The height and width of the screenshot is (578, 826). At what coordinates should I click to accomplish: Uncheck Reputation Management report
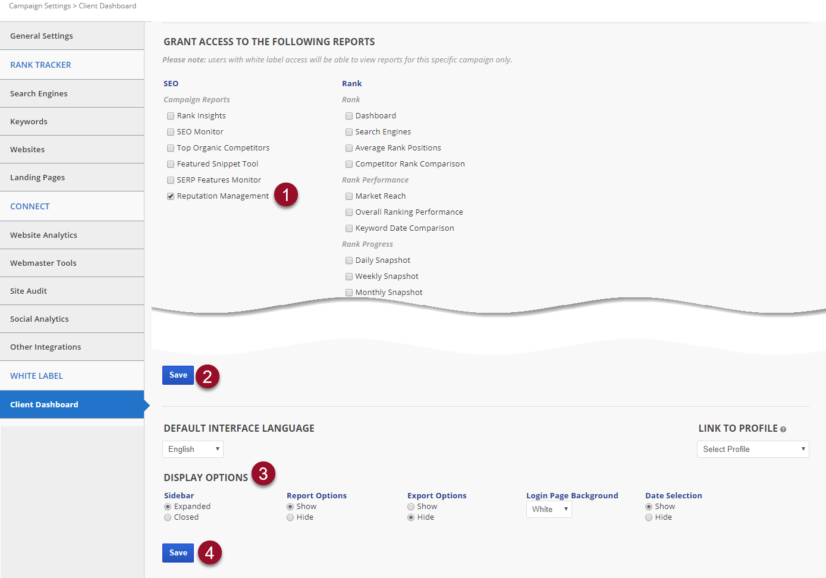coord(171,196)
